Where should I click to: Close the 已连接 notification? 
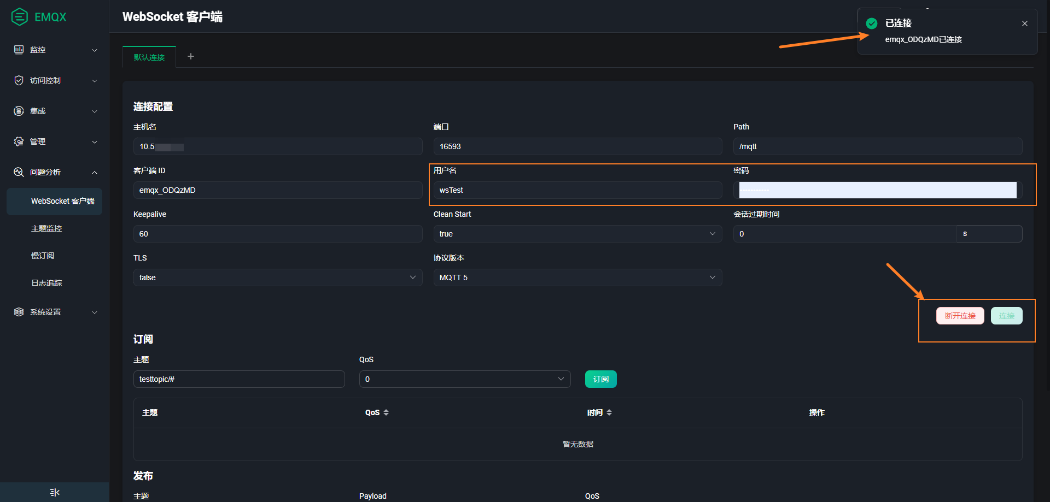coord(1025,23)
